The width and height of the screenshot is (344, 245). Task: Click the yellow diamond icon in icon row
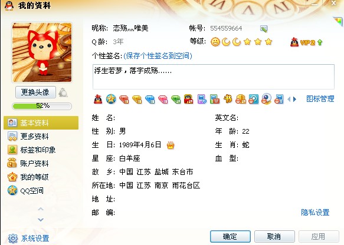(137, 100)
